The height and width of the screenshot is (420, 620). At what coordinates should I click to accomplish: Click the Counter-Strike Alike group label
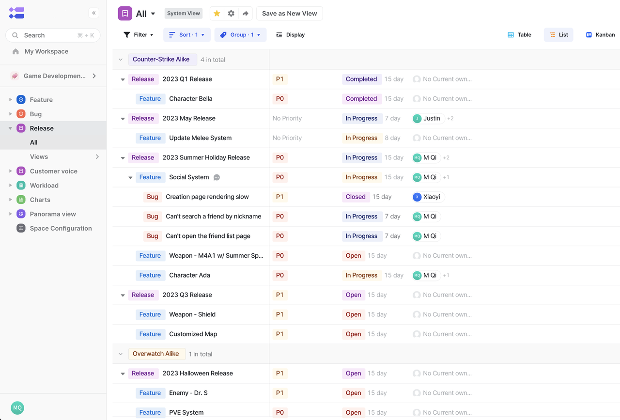pos(163,59)
